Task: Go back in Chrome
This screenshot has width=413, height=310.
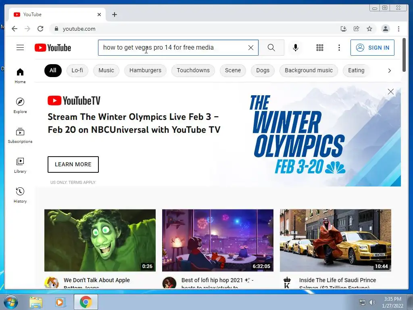Action: coord(15,29)
